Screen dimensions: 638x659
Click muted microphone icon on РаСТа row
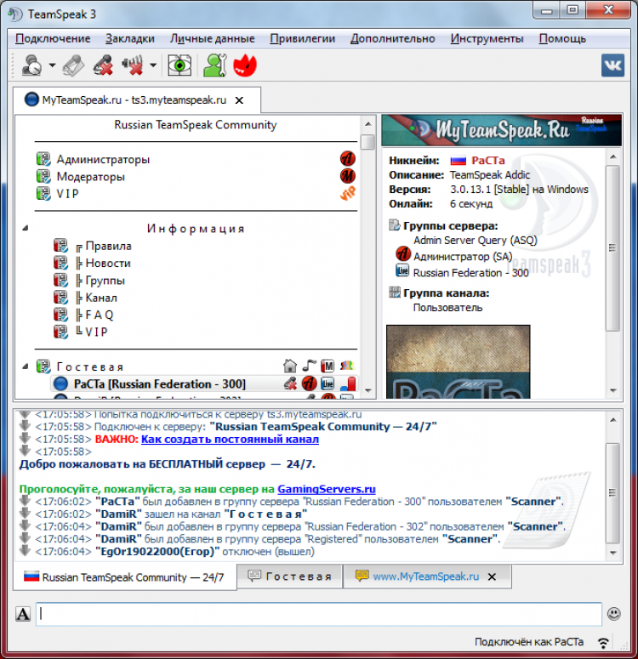point(290,383)
